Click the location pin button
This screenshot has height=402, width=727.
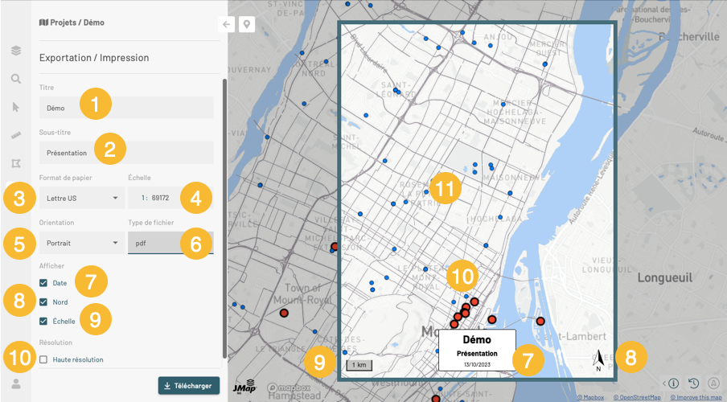[245, 24]
